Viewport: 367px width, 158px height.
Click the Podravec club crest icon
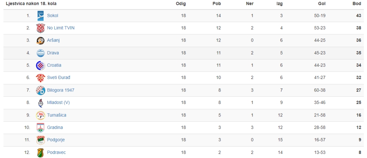40,152
